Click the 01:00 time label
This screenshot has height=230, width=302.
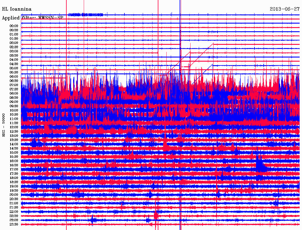[x=14, y=34]
